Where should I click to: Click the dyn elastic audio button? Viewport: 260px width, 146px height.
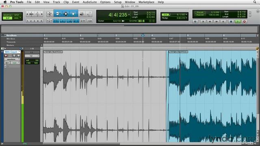7,63
